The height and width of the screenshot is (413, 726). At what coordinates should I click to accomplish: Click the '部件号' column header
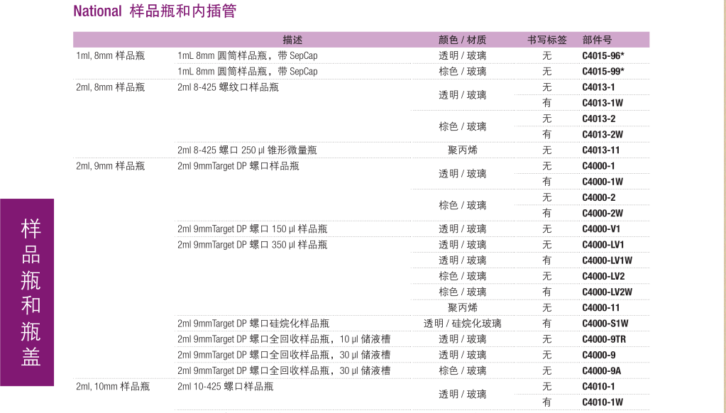coord(597,40)
